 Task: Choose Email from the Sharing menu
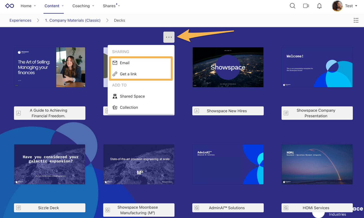[x=124, y=63]
